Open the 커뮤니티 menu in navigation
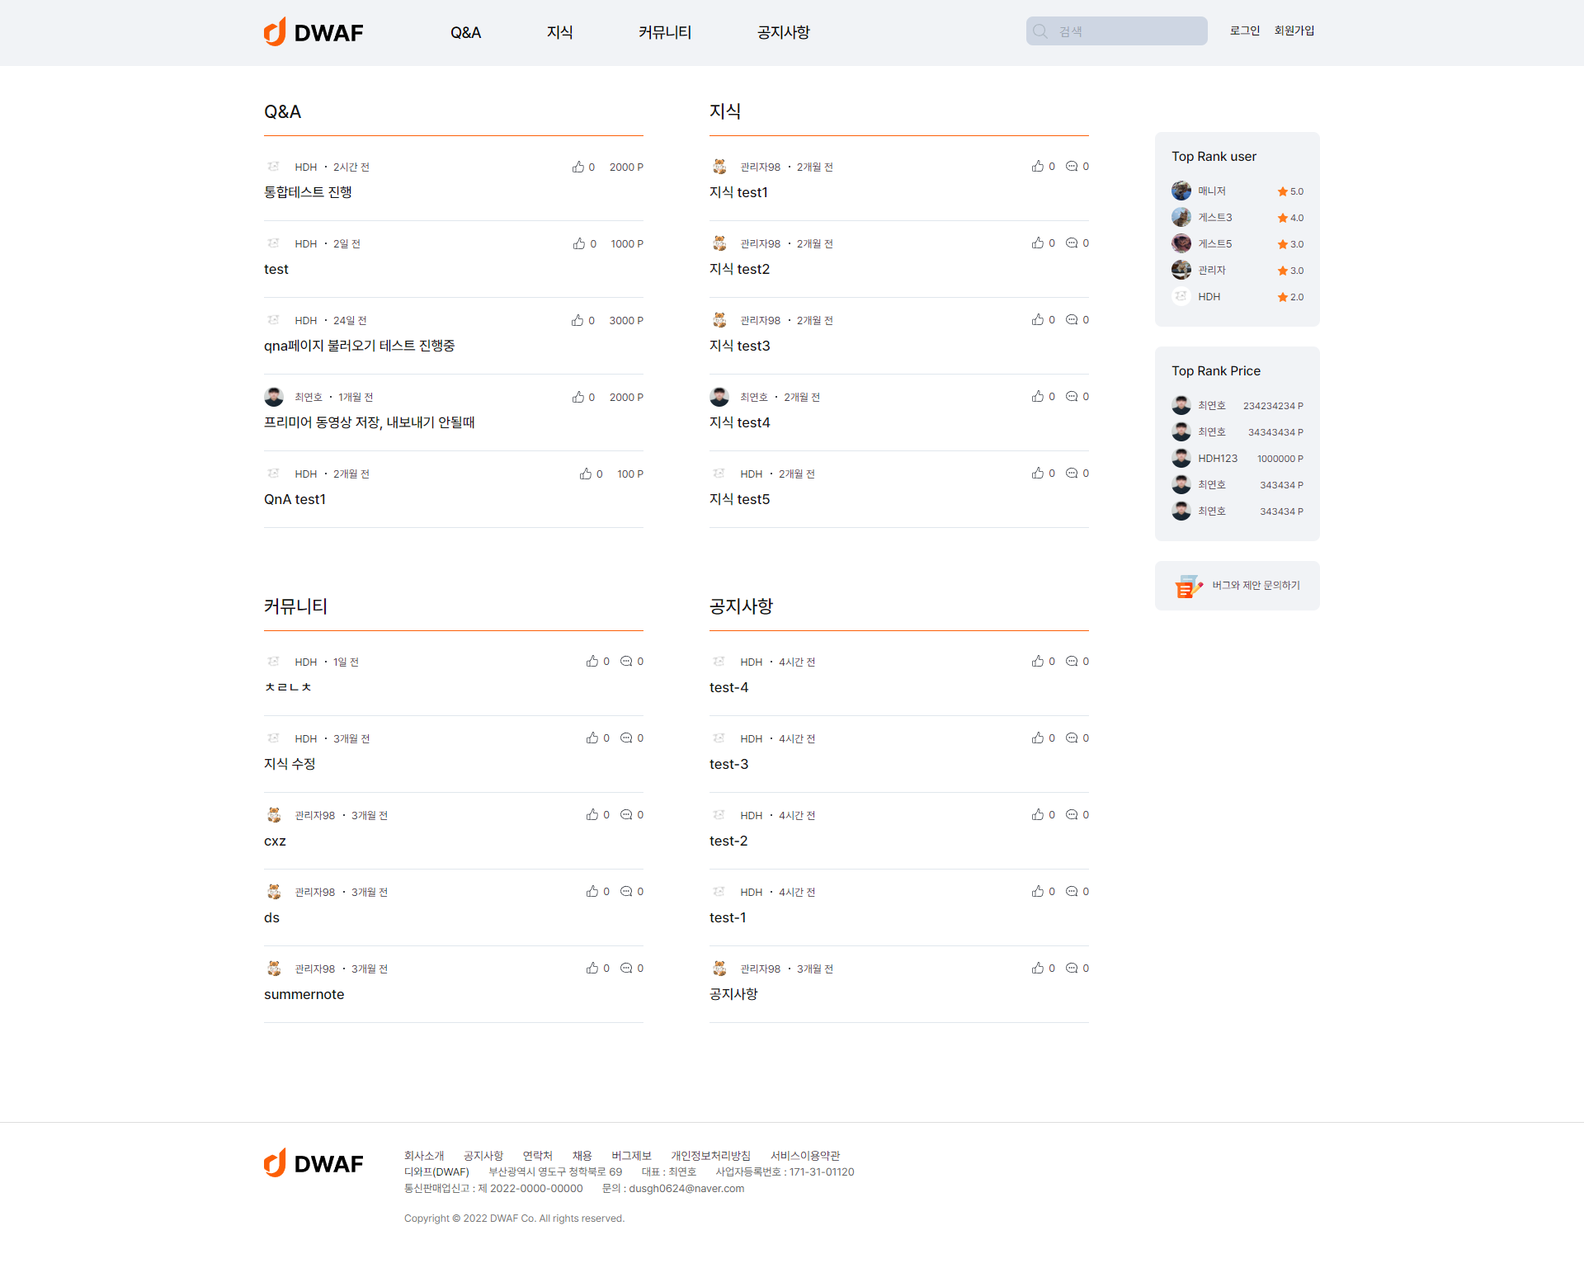Image resolution: width=1584 pixels, height=1268 pixels. [x=664, y=32]
